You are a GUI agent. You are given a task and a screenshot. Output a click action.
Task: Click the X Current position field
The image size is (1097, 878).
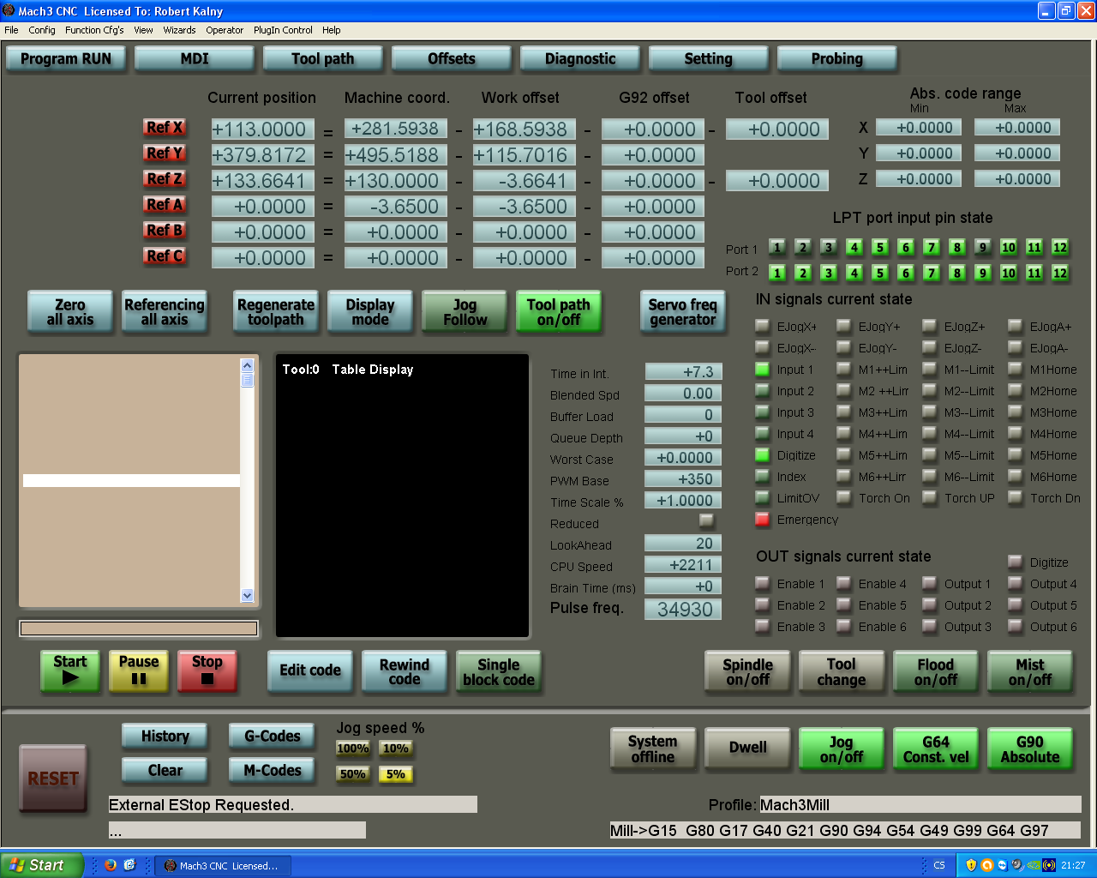(262, 129)
